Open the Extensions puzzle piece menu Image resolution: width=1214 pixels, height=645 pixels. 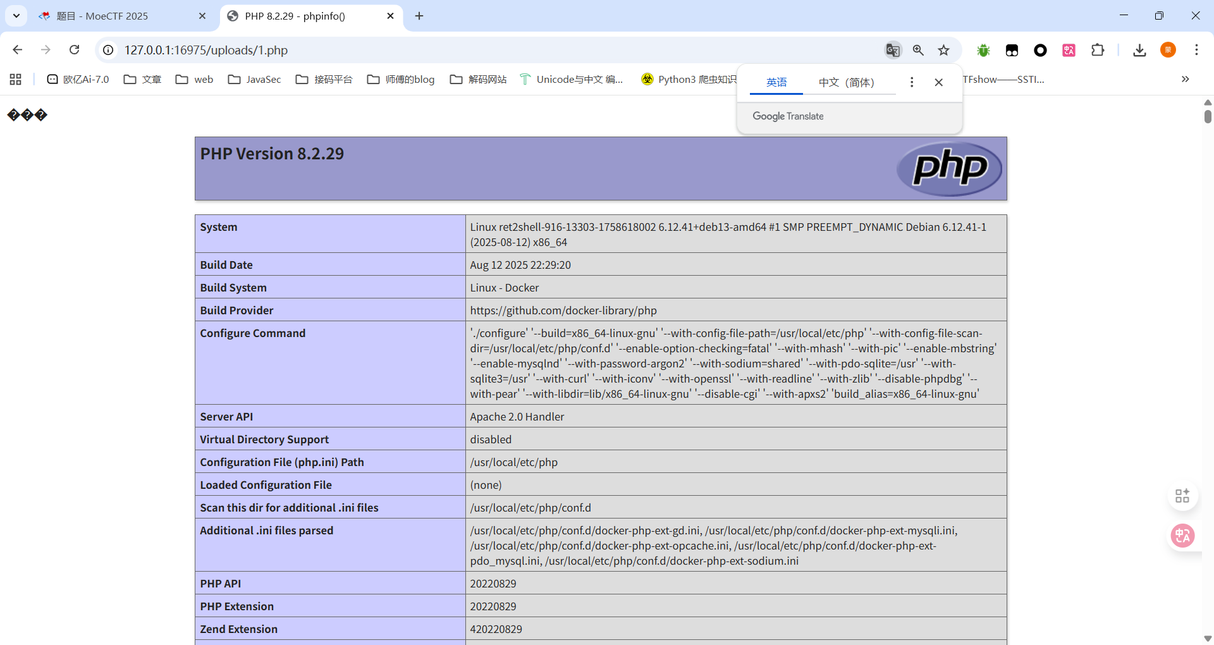coord(1098,50)
